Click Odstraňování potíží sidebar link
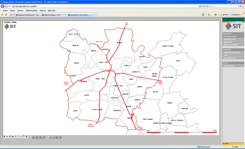 [x=233, y=53]
